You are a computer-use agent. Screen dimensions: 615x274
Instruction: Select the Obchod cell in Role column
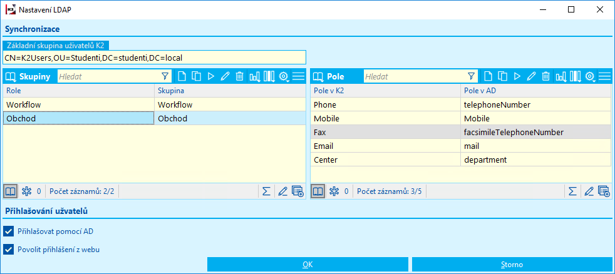(x=78, y=118)
